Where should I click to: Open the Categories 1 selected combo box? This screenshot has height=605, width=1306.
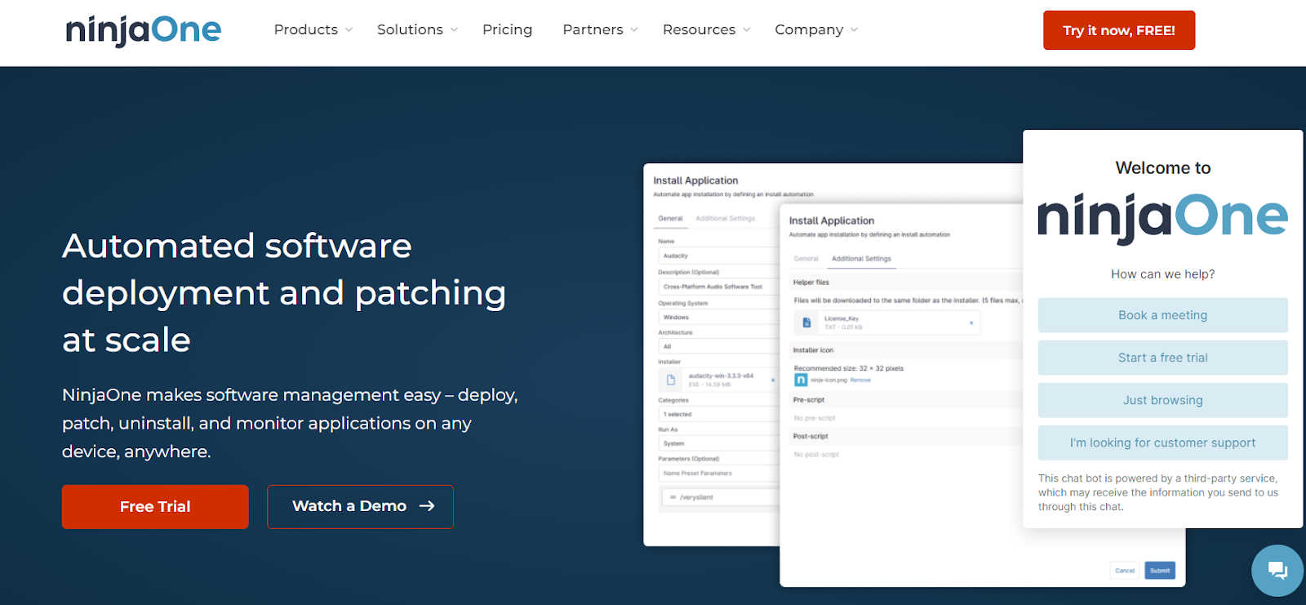pos(719,414)
